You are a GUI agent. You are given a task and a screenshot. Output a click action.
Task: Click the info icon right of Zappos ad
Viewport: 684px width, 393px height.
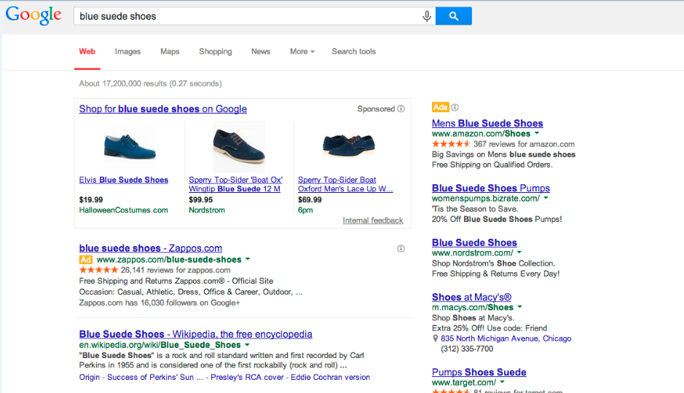pos(401,248)
